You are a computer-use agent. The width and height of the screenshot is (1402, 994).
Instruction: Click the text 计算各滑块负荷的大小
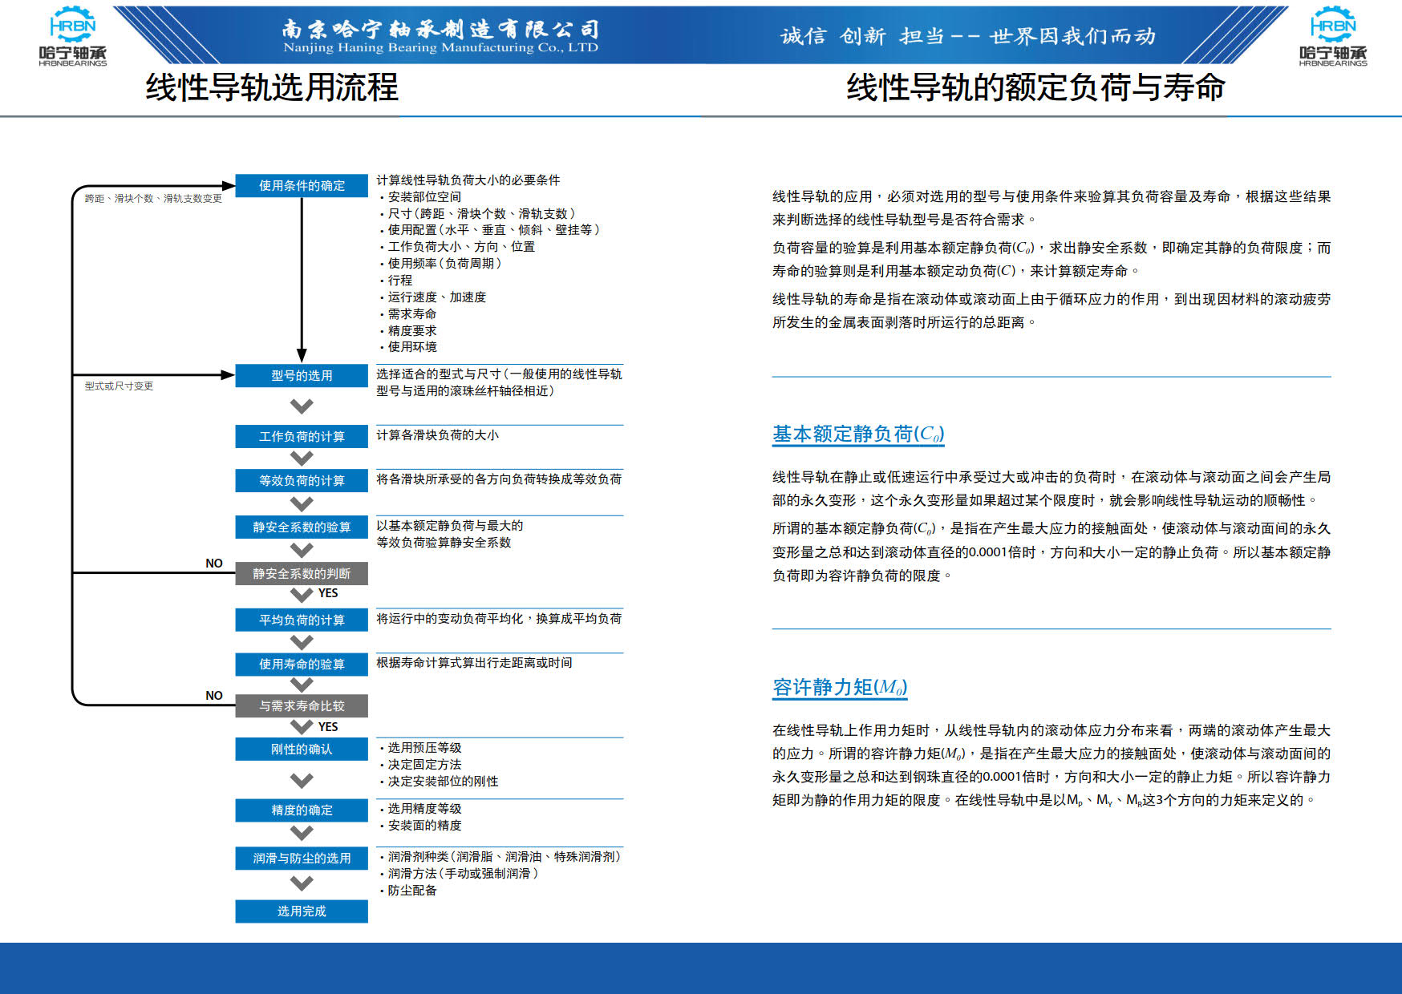(438, 434)
